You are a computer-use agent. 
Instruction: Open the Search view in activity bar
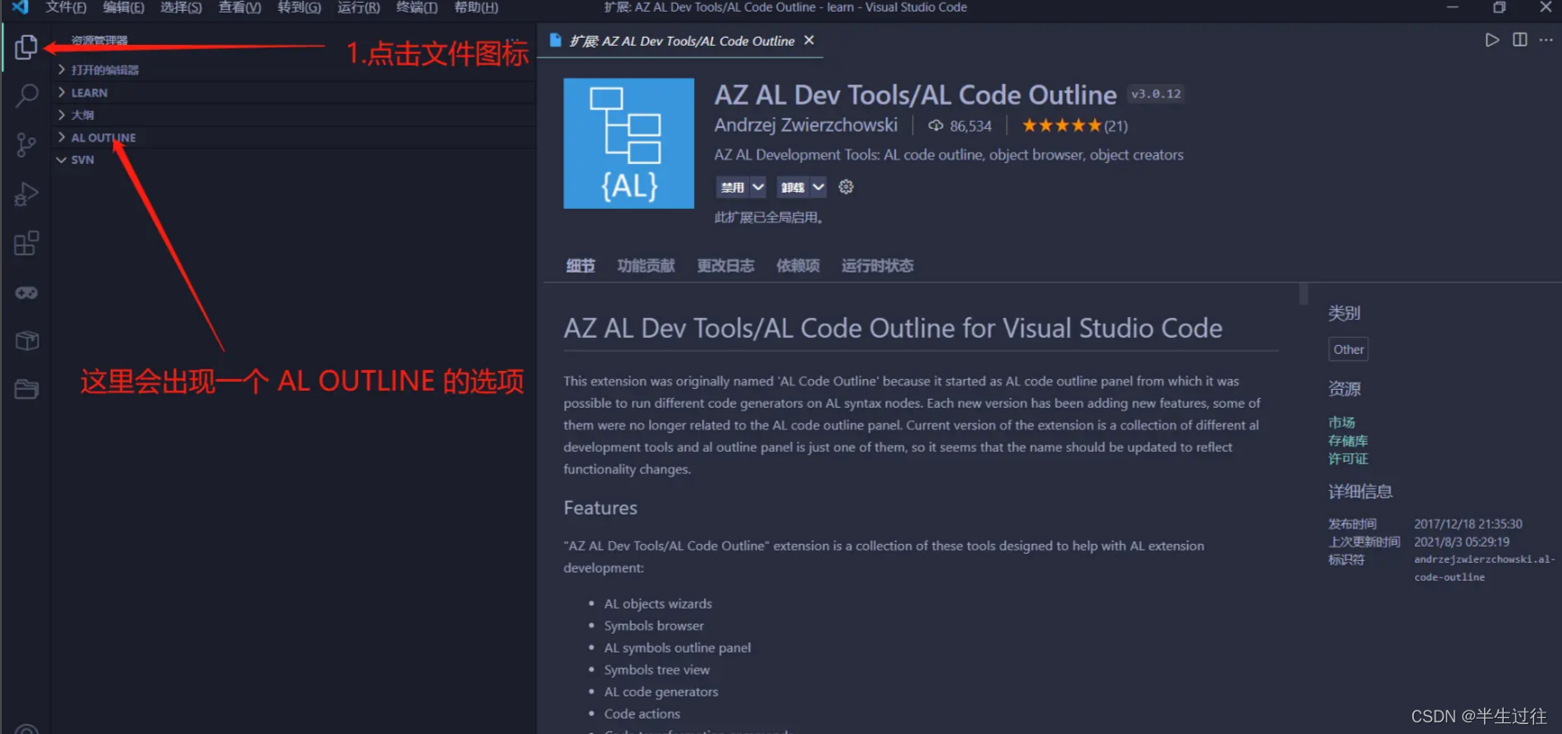[x=26, y=95]
